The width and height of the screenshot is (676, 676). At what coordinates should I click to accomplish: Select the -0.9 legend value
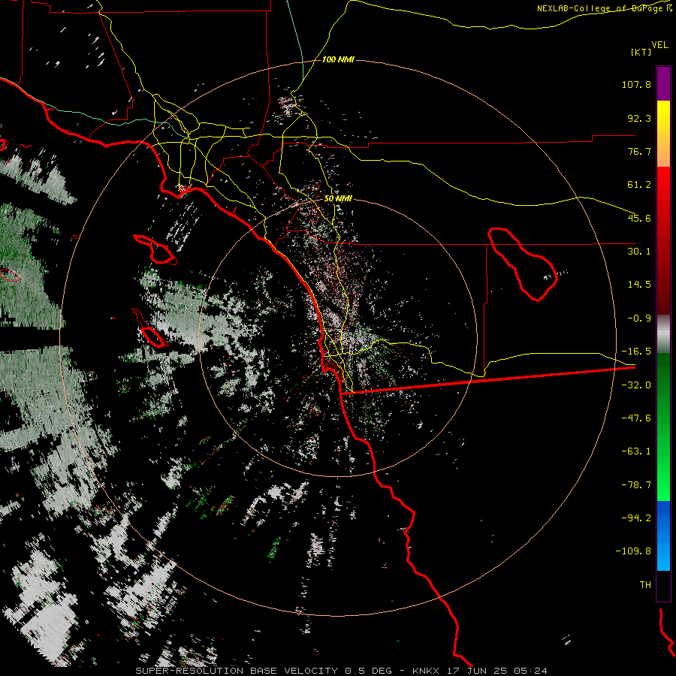point(639,318)
